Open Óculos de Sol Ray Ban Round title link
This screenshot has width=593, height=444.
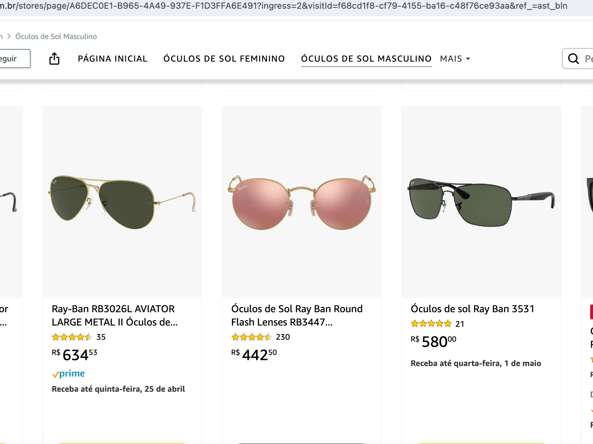297,315
